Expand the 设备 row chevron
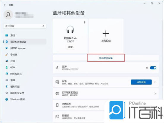The width and height of the screenshot is (164, 123). click(155, 82)
